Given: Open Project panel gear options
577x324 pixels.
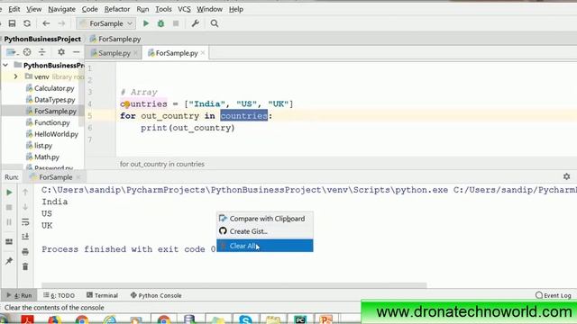Looking at the screenshot, I should (x=61, y=52).
